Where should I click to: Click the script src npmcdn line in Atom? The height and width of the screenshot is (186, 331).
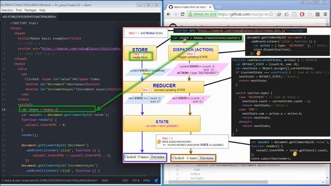70,49
